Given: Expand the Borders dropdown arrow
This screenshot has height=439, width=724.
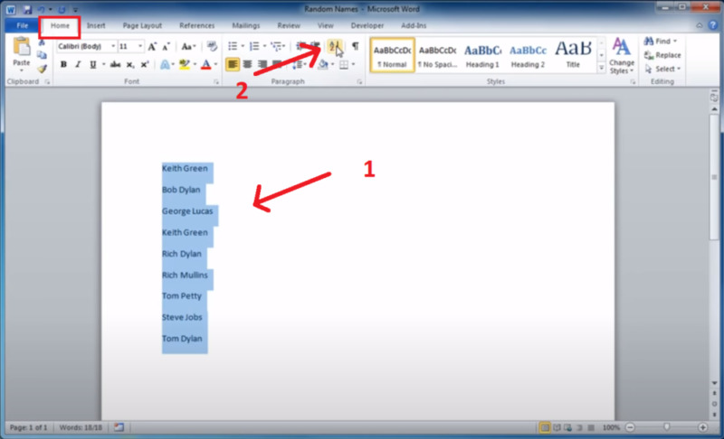Looking at the screenshot, I should (353, 64).
